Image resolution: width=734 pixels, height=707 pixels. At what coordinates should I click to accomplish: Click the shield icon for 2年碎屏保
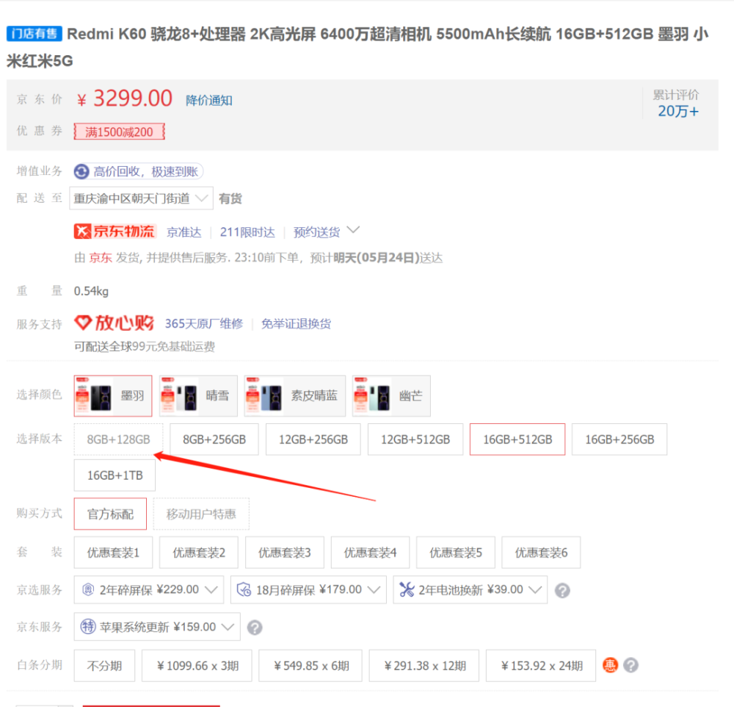tap(88, 589)
